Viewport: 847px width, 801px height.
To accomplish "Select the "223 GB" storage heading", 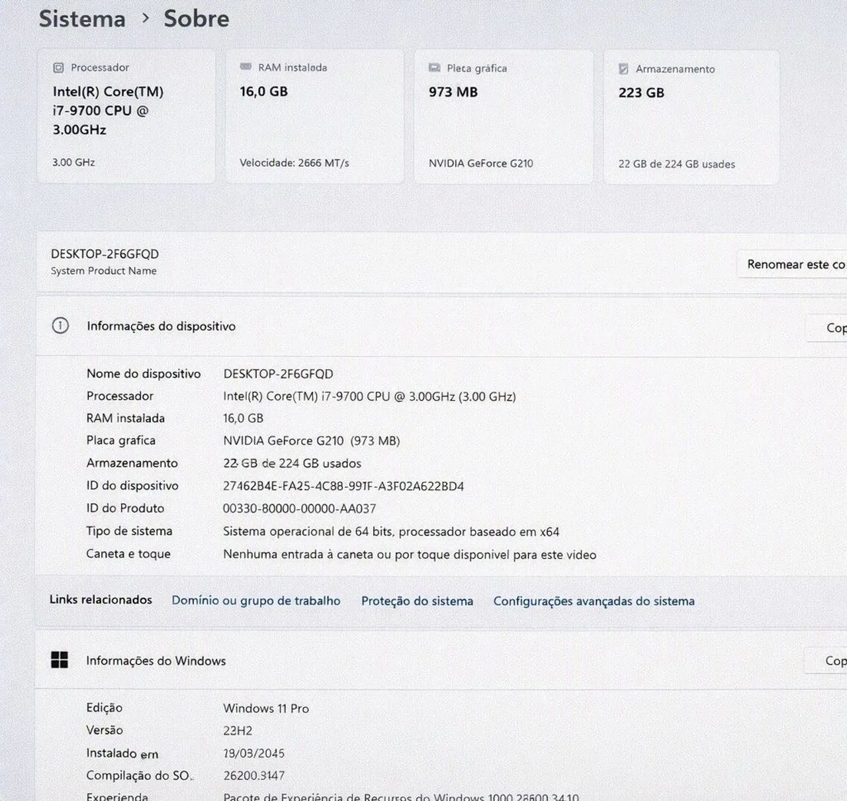I will tap(641, 93).
